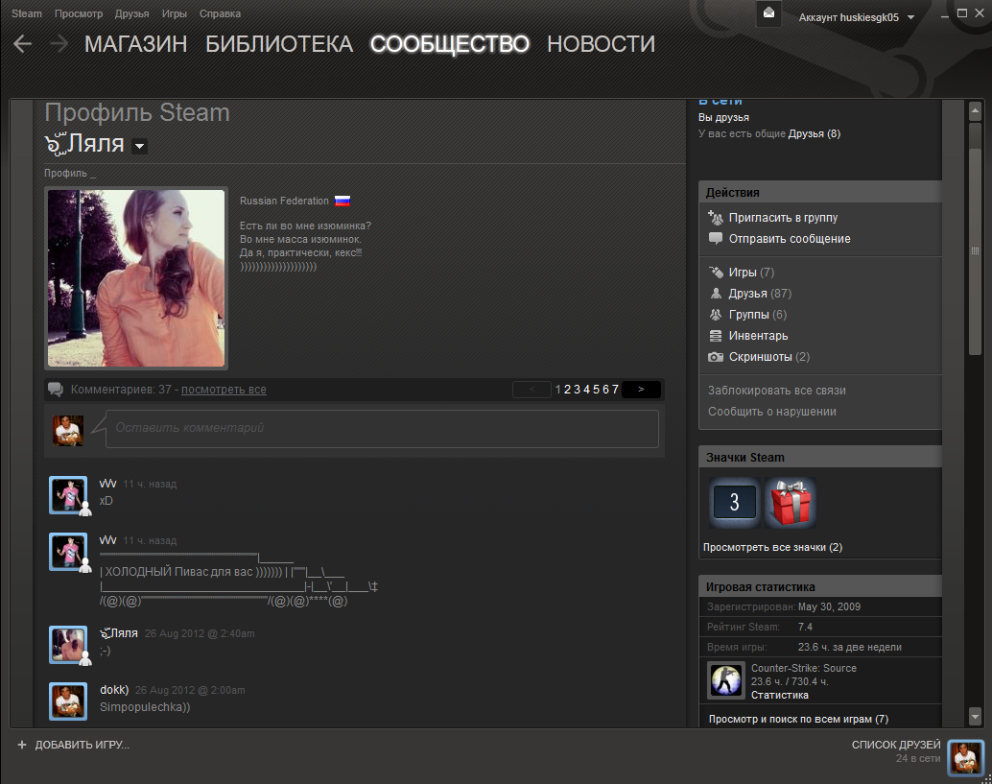Open the Russian Federation flag icon

click(x=342, y=202)
